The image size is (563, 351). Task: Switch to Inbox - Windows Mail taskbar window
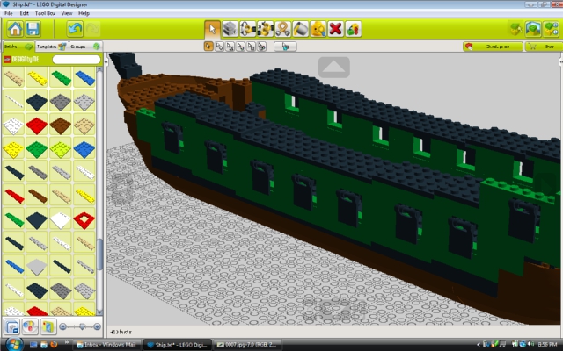point(106,345)
